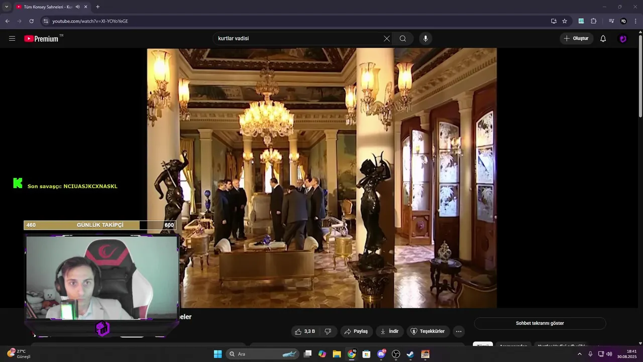Open Chrome three-dot menu
Screen dimensions: 643x362
point(635,21)
